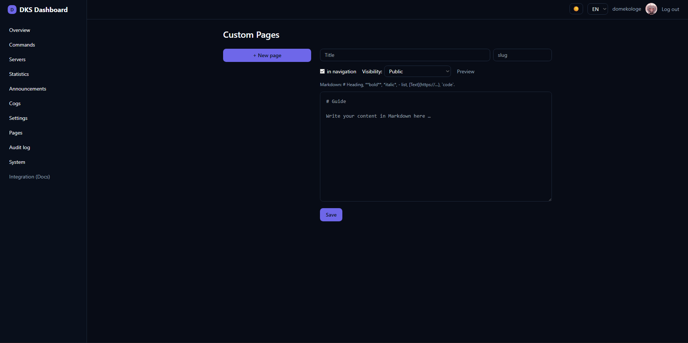The width and height of the screenshot is (688, 343).
Task: Open Integration (Docs) link
Action: pyautogui.click(x=29, y=177)
